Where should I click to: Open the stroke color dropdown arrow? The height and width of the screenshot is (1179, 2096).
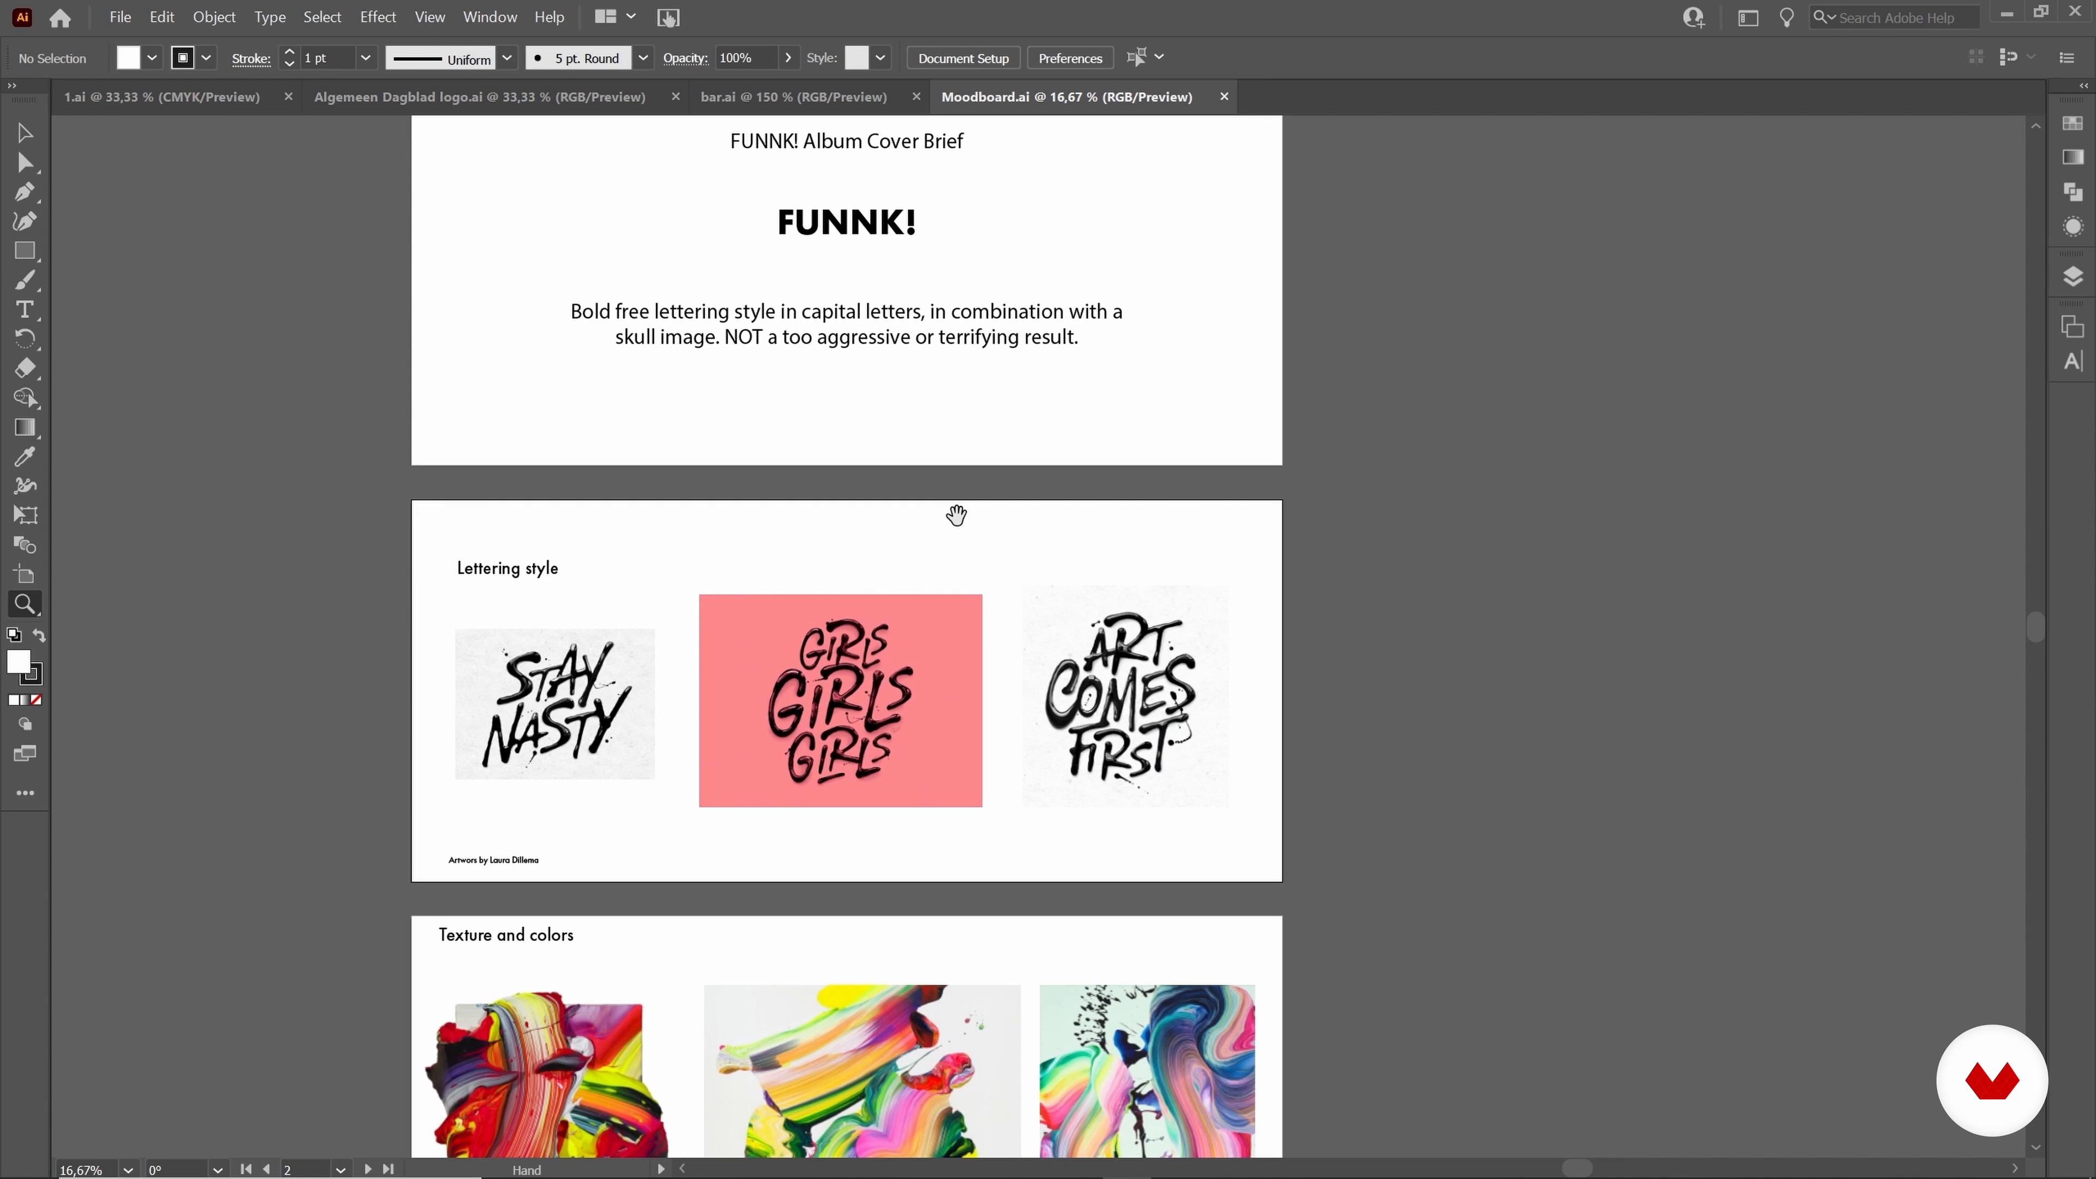206,58
